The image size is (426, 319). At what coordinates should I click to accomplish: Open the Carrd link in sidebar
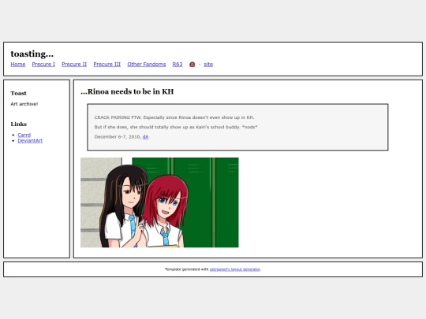24,135
